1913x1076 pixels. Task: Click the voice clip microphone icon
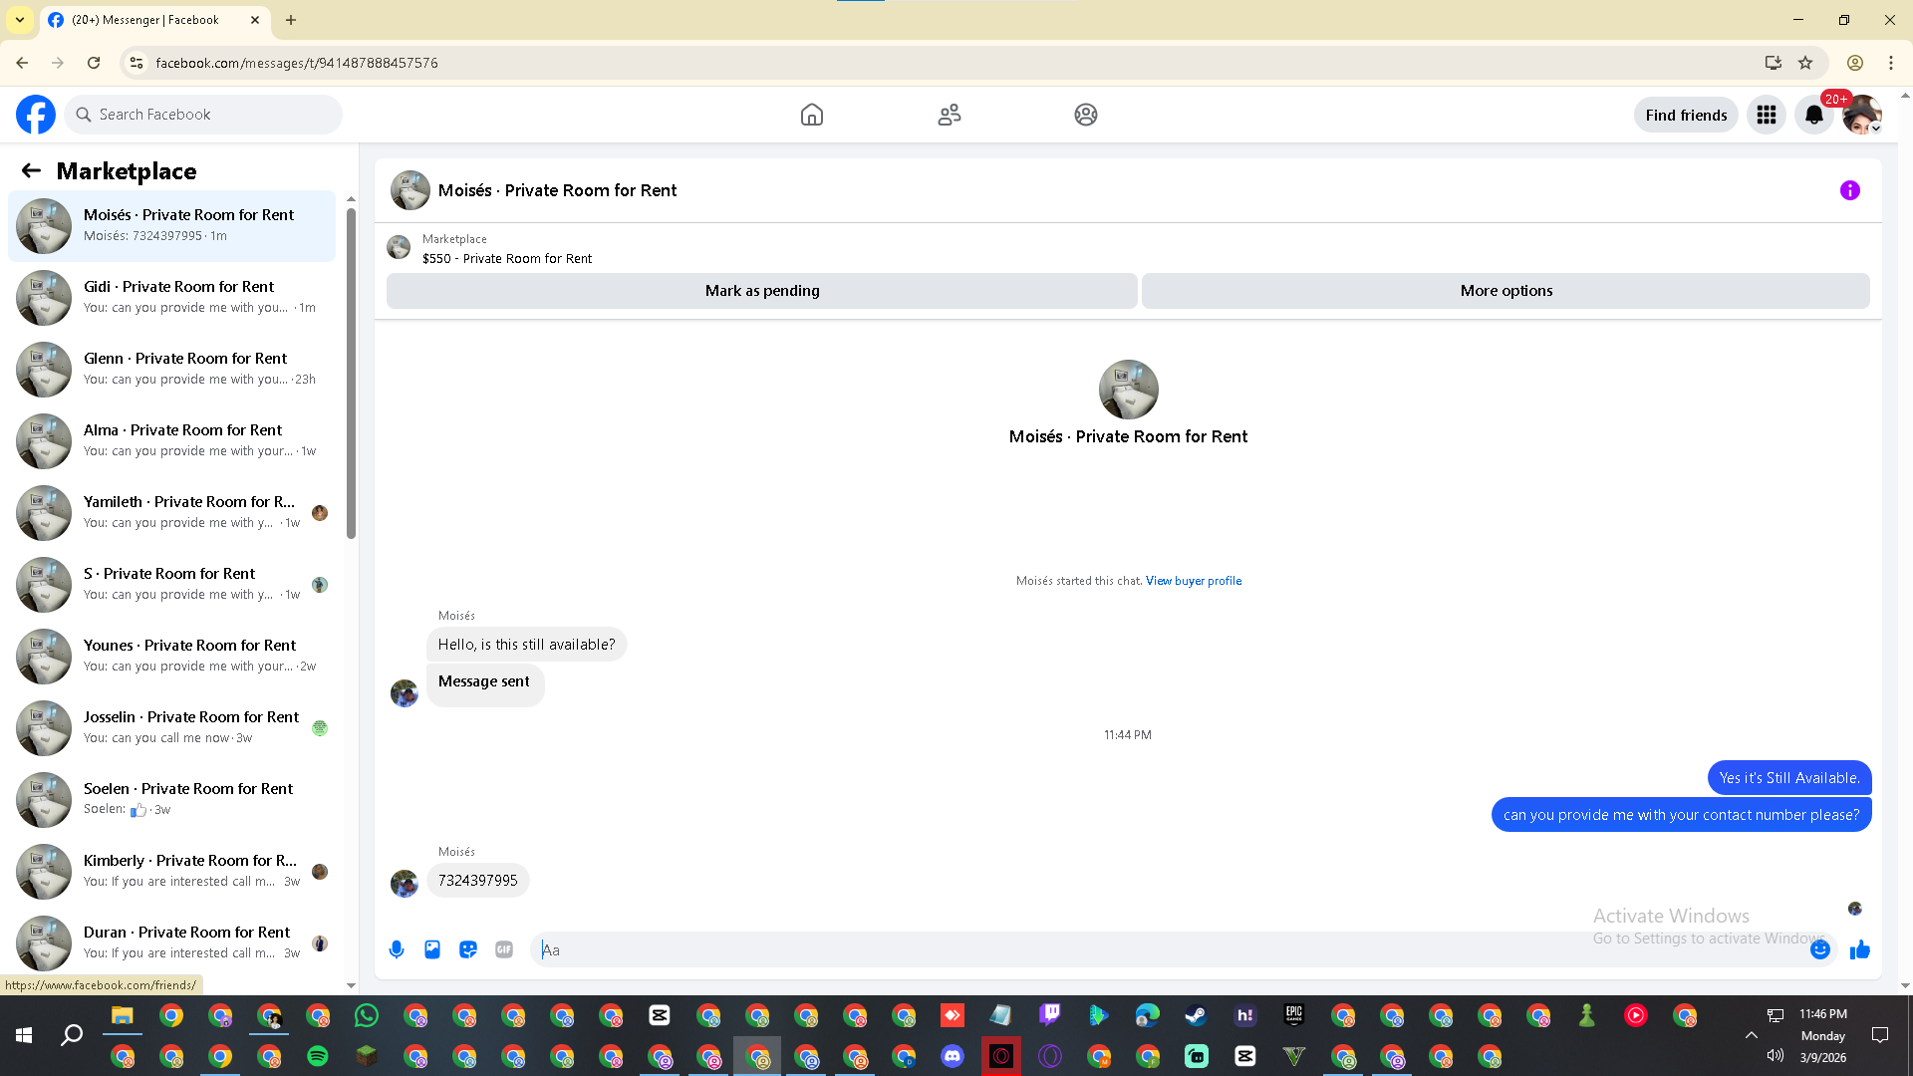point(397,949)
